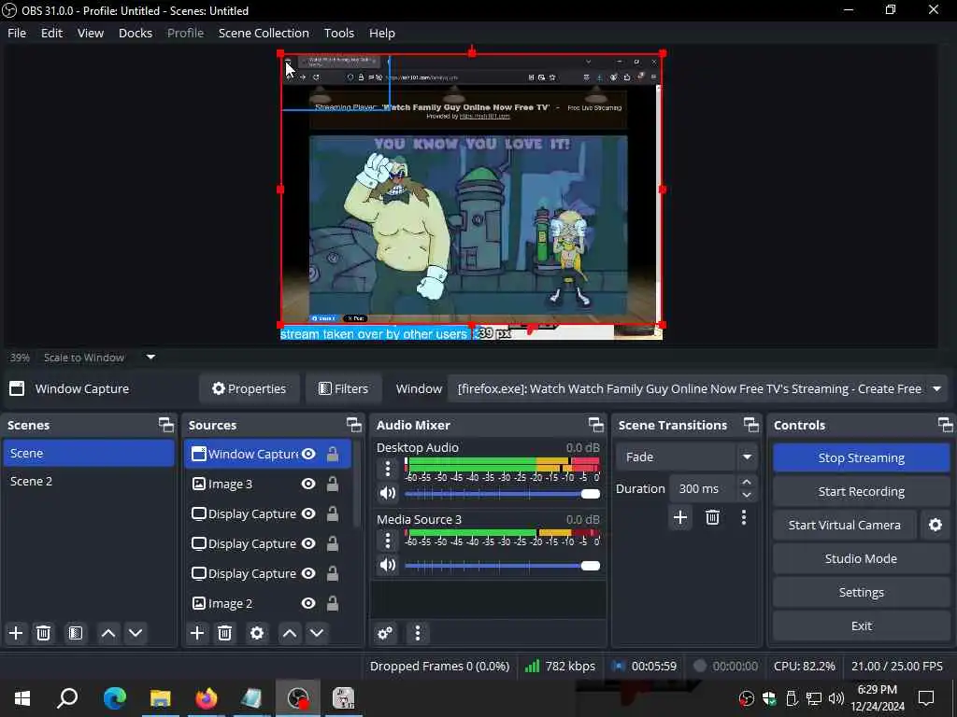This screenshot has height=717, width=957.
Task: Hide the Image 2 source
Action: 308,603
